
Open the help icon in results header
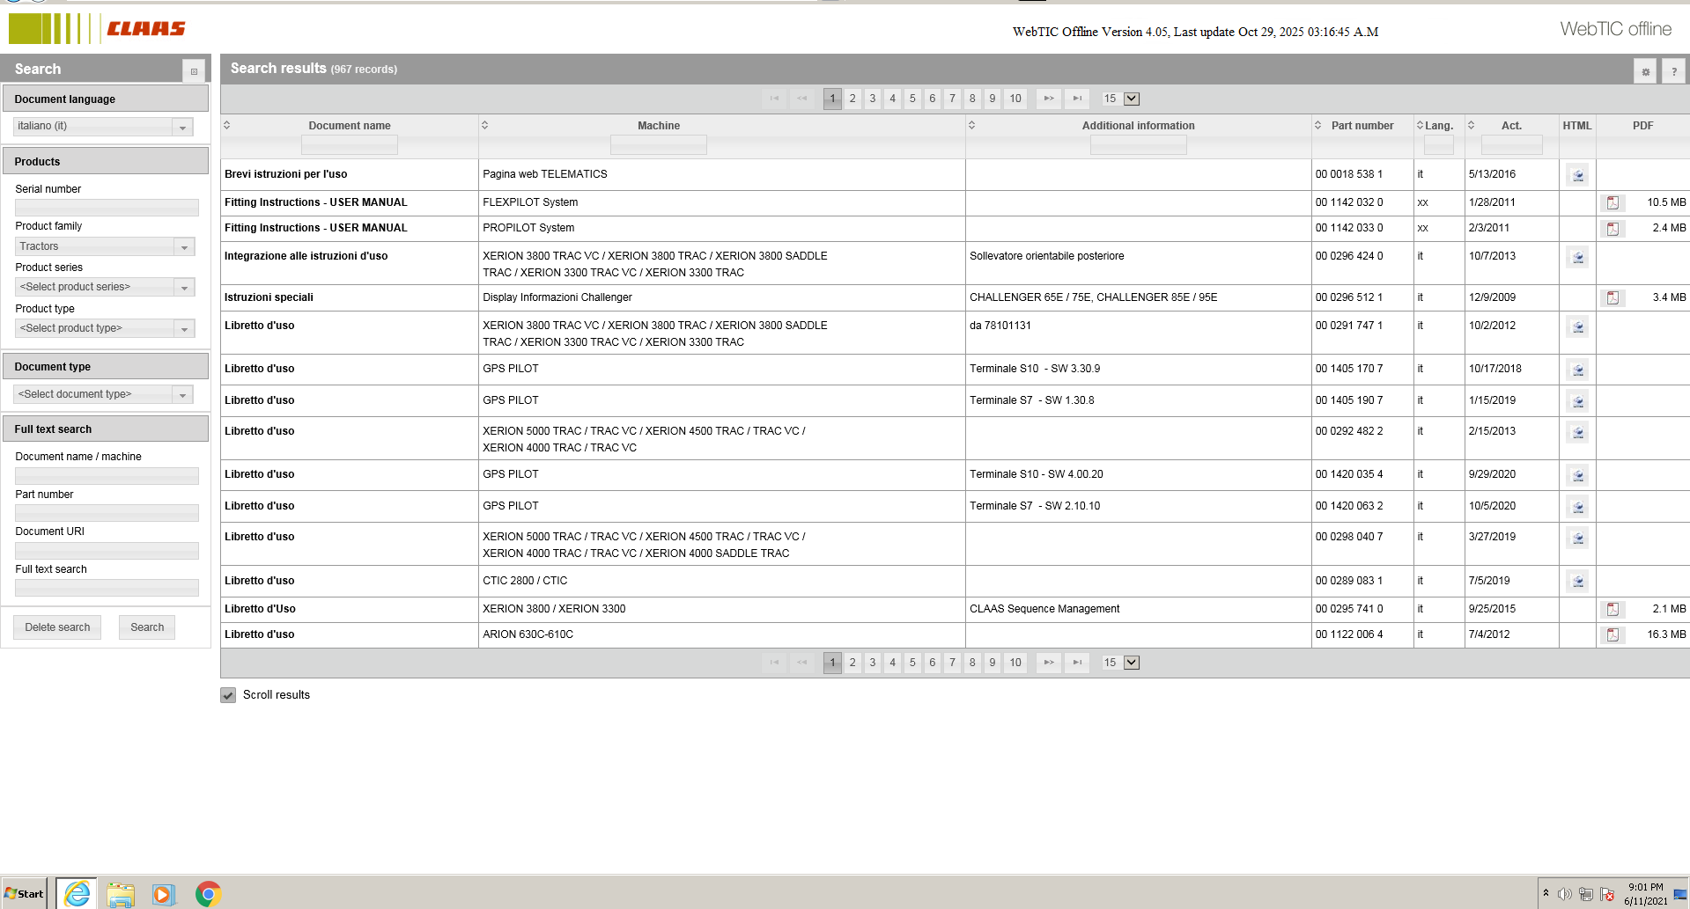pos(1673,70)
